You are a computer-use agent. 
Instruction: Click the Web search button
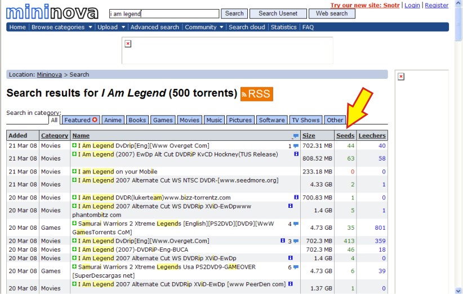coord(332,14)
